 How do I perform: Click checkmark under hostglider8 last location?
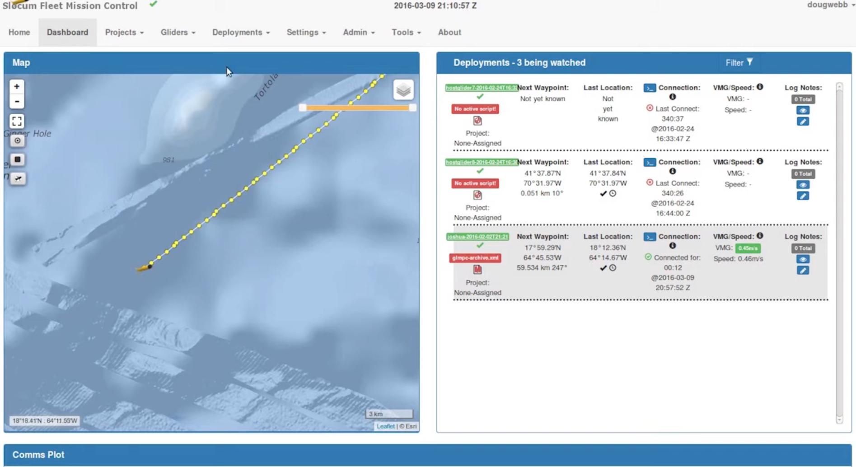pos(603,193)
